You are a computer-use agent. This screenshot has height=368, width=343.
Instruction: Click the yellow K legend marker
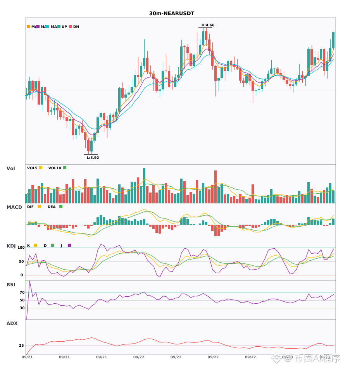pyautogui.click(x=35, y=245)
